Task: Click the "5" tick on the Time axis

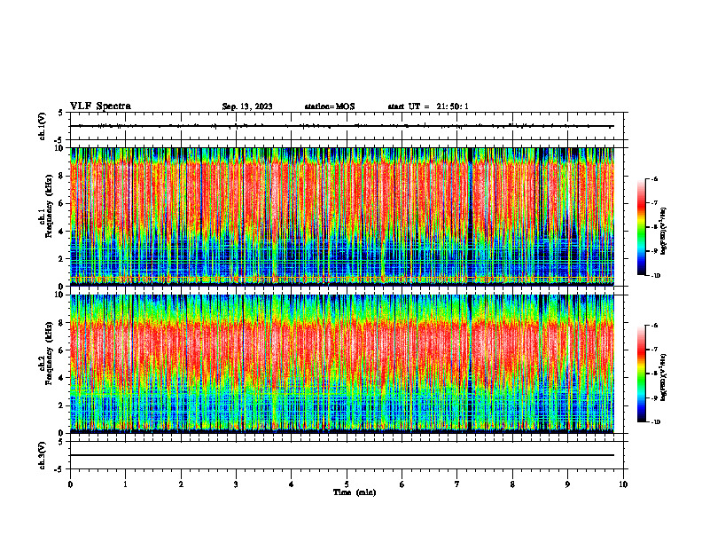Action: click(x=347, y=484)
